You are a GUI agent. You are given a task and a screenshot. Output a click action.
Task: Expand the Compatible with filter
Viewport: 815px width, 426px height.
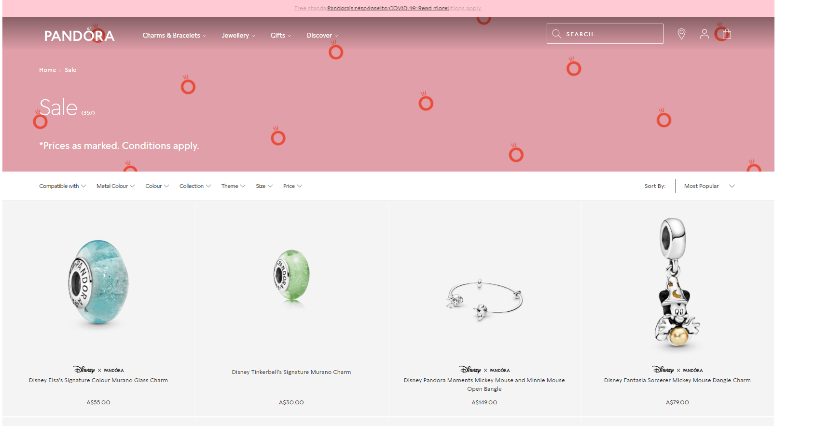63,186
